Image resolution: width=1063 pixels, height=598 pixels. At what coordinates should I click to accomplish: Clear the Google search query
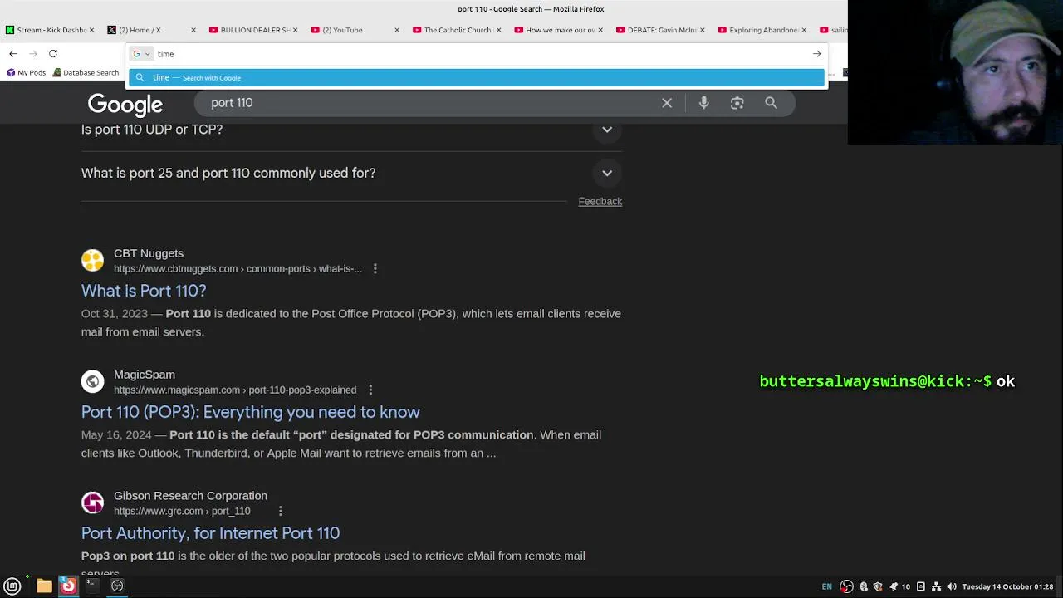coord(667,103)
